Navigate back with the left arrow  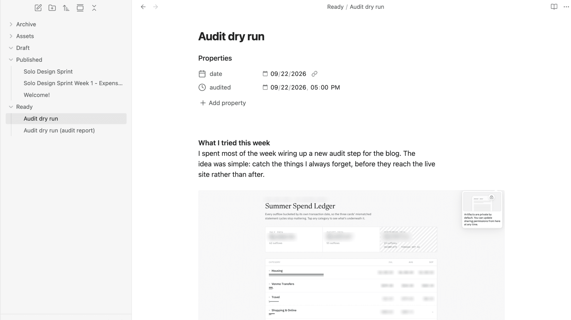tap(143, 7)
